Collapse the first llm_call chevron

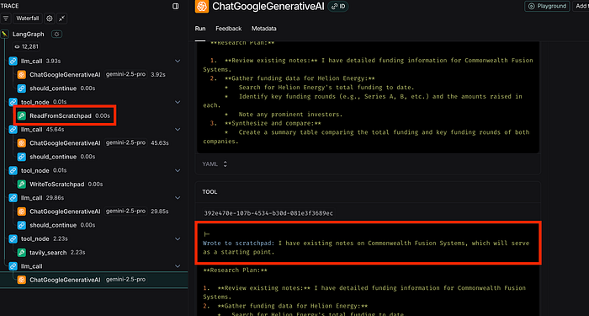[x=178, y=61]
